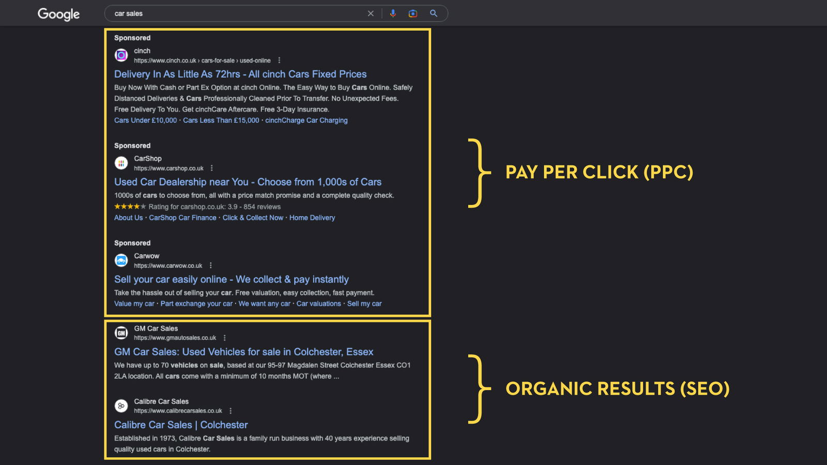
Task: Start voice search with microphone icon
Action: [393, 13]
